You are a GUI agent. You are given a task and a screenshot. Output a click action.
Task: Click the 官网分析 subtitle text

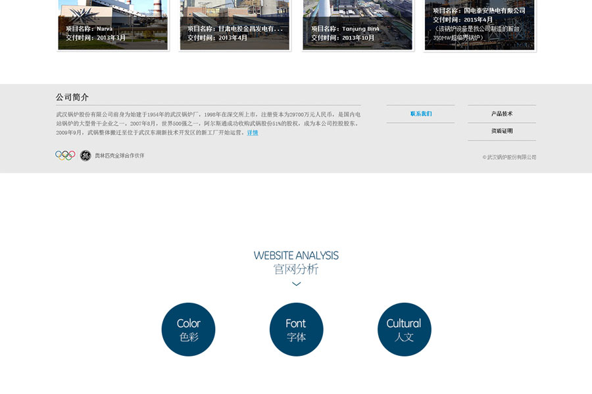coord(296,269)
